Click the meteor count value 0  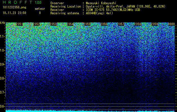coord(40,13)
